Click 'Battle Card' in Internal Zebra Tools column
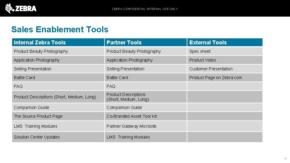 (58, 78)
